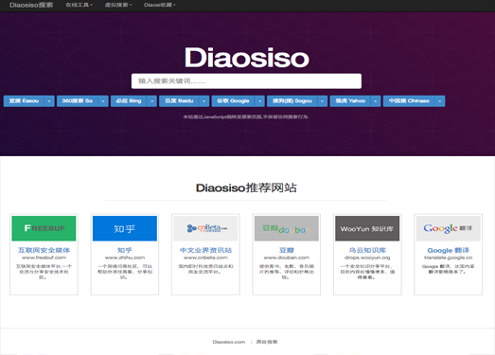Expand the Easou search button dropdown arrow
The height and width of the screenshot is (355, 495).
(49, 101)
